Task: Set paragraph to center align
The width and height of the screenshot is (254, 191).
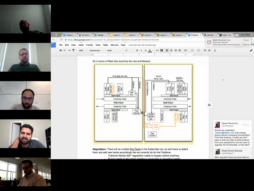Action: point(171,50)
